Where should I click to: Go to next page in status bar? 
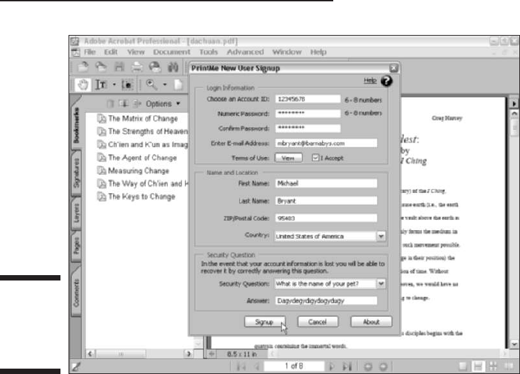[331, 367]
